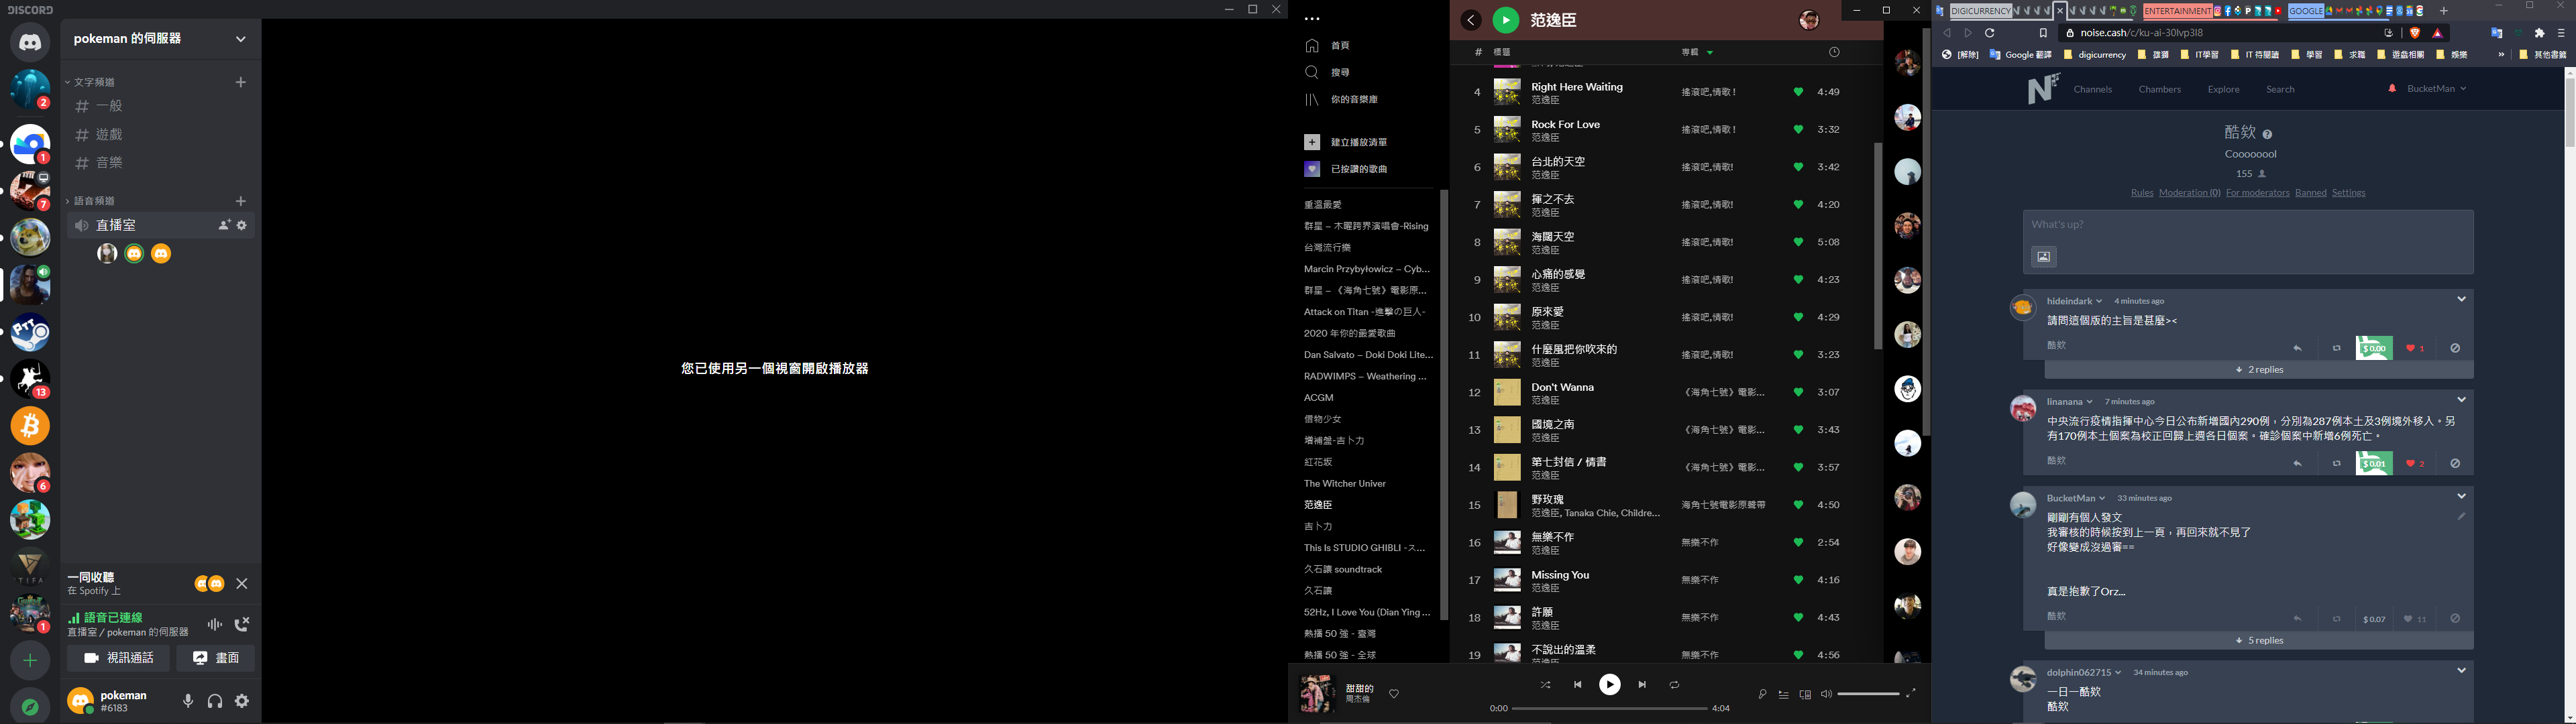Open the noise.cash Explore page

(2223, 89)
